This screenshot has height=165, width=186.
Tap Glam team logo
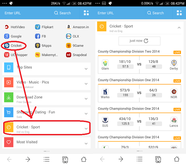coord(105,63)
